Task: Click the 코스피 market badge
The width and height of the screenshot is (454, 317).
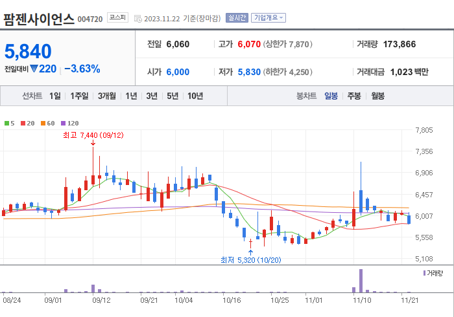Action: click(117, 17)
